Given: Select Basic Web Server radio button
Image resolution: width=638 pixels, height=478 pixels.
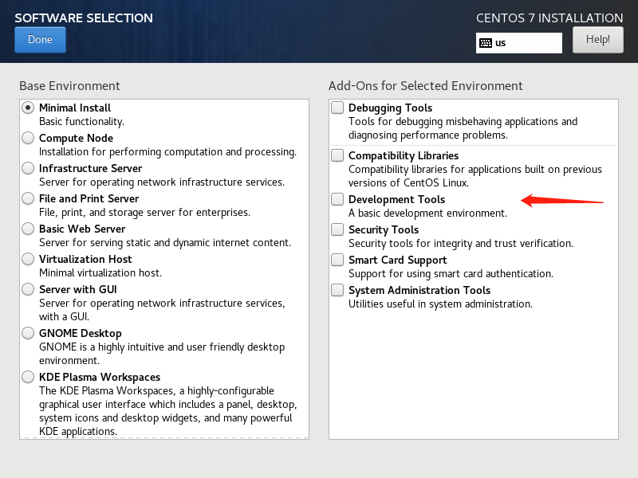Looking at the screenshot, I should tap(28, 229).
